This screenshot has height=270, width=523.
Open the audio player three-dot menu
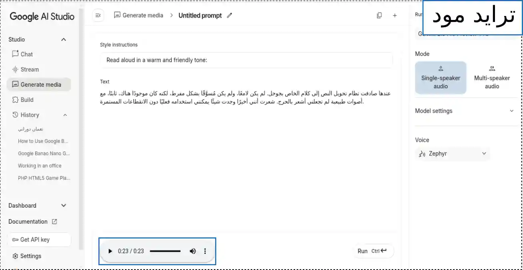[x=205, y=251]
